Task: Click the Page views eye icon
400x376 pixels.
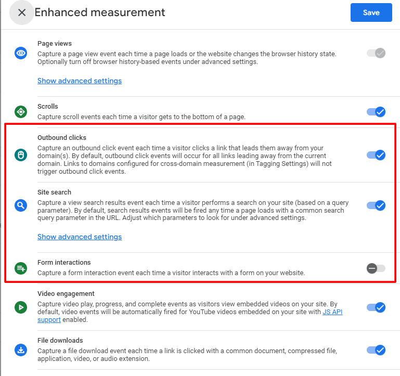Action: (x=21, y=53)
